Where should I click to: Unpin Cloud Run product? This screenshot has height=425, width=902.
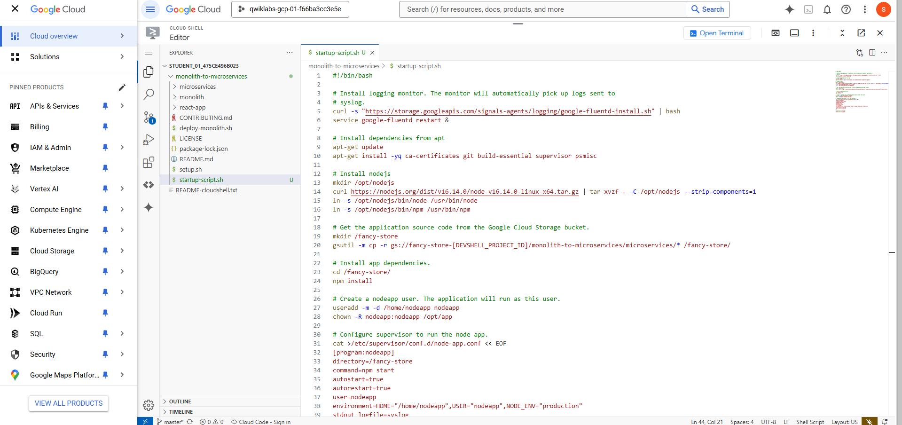(x=105, y=313)
